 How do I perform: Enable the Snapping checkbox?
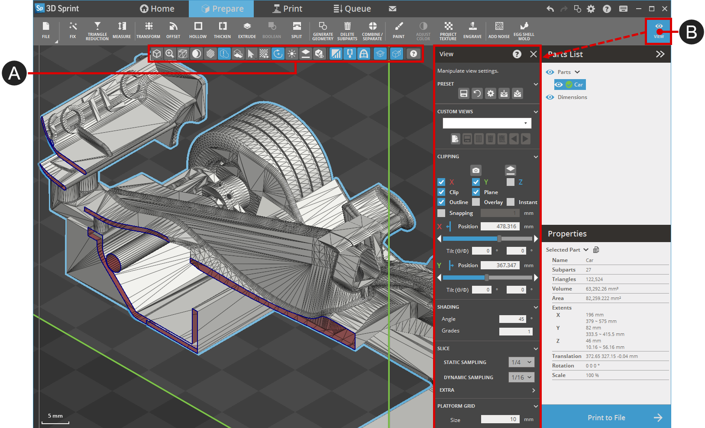pos(441,213)
